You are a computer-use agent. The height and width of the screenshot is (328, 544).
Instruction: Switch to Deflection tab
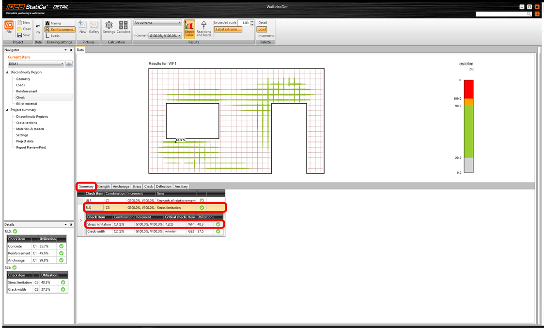click(164, 187)
